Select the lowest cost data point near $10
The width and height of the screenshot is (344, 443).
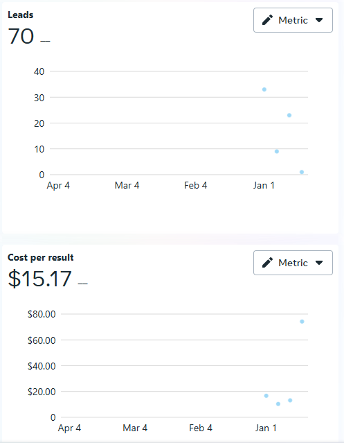(278, 404)
